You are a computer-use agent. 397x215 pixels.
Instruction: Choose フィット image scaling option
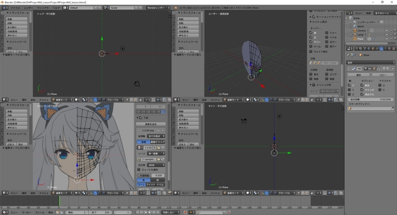pyautogui.click(x=151, y=184)
